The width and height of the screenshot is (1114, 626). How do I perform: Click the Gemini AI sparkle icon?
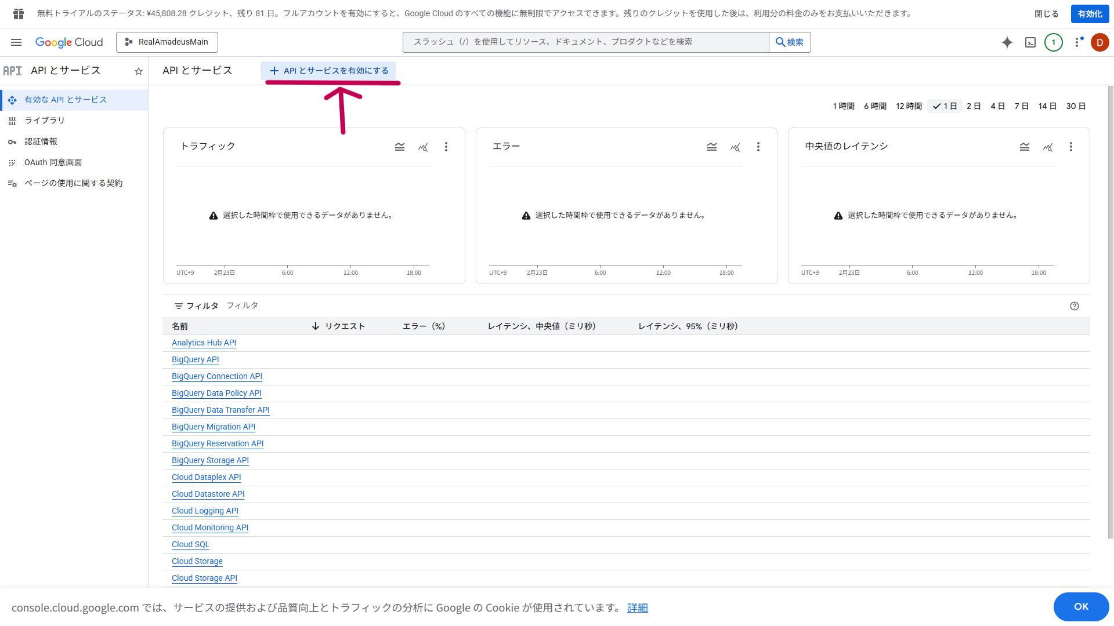1007,42
